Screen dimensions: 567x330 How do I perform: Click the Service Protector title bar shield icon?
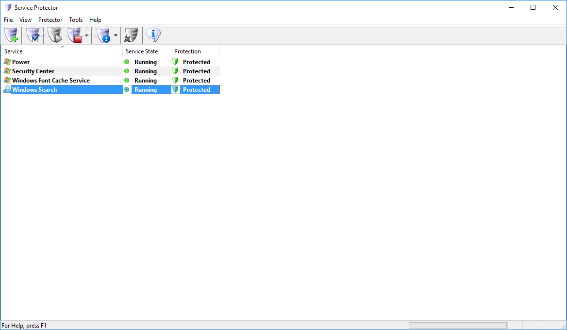pyautogui.click(x=8, y=7)
